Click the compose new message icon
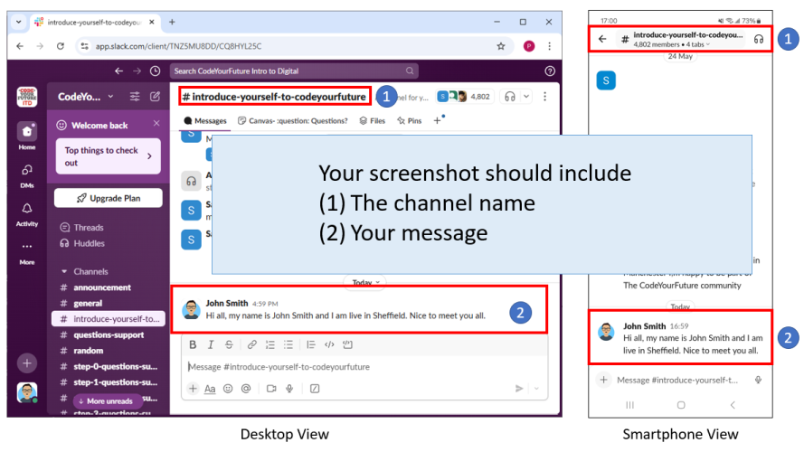The image size is (804, 452). click(x=155, y=97)
